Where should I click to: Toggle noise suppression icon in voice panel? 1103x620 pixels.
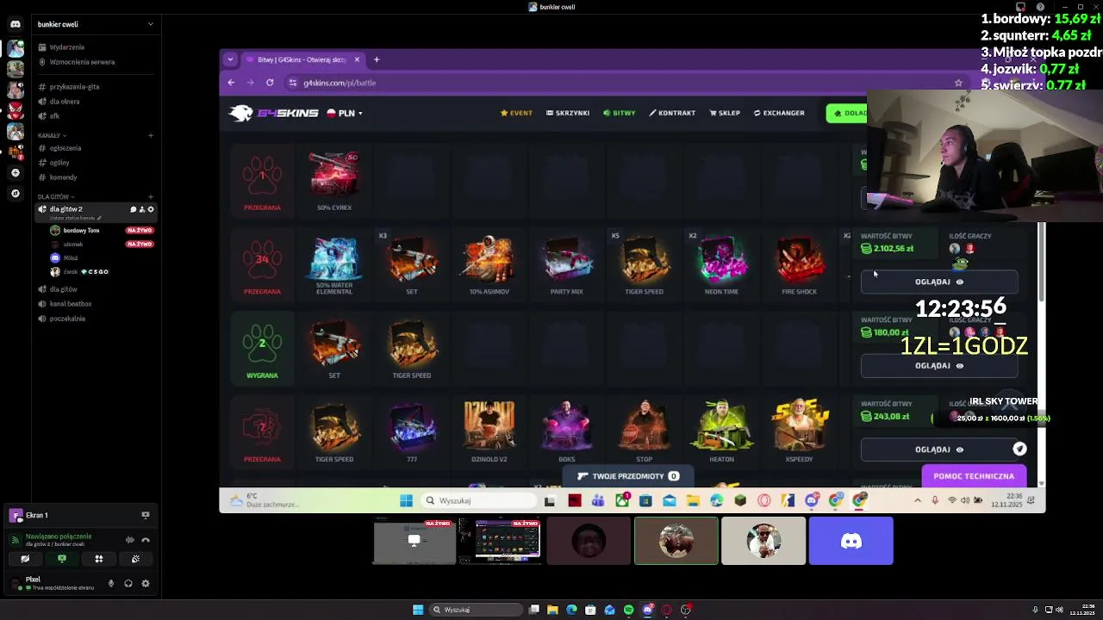click(x=129, y=540)
